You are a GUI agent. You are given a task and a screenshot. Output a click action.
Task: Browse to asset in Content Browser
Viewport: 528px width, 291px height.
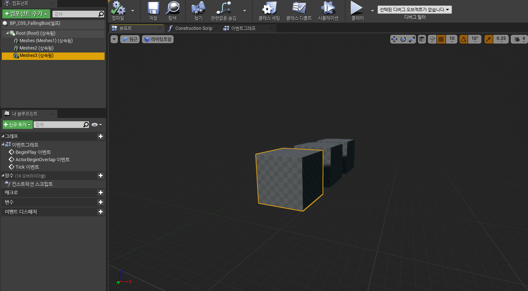point(173,10)
